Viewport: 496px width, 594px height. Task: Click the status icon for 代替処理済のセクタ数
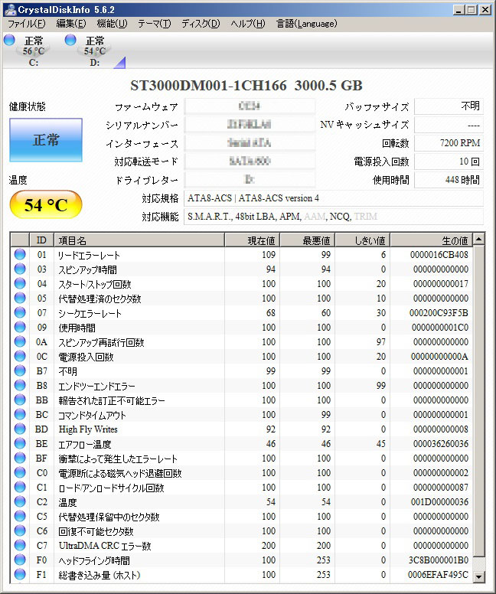coord(20,298)
